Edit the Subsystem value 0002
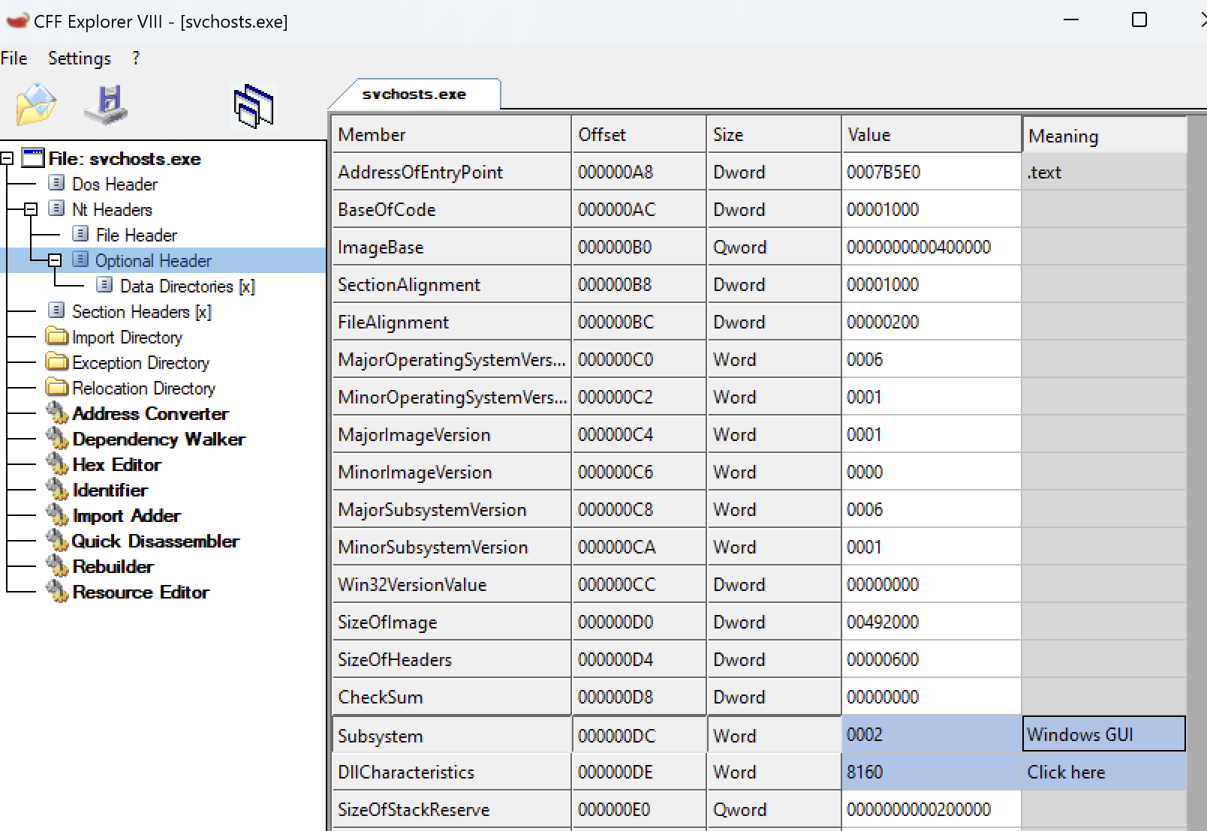Screen dimensions: 1207x831 [931, 734]
